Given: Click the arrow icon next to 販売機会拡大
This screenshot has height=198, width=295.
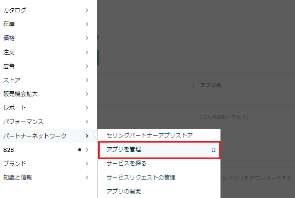Looking at the screenshot, I should coord(87,94).
